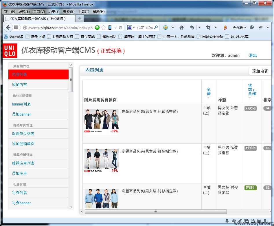Viewport: 274px width, 226px height.
Task: Click the brush icon in the status bar
Action: [240, 221]
